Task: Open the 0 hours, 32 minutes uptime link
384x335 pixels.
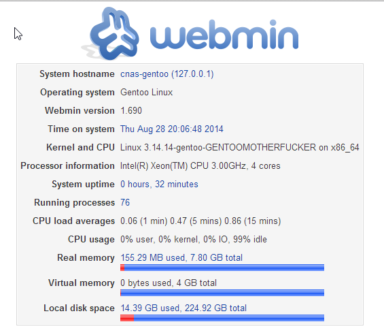Action: click(x=159, y=184)
